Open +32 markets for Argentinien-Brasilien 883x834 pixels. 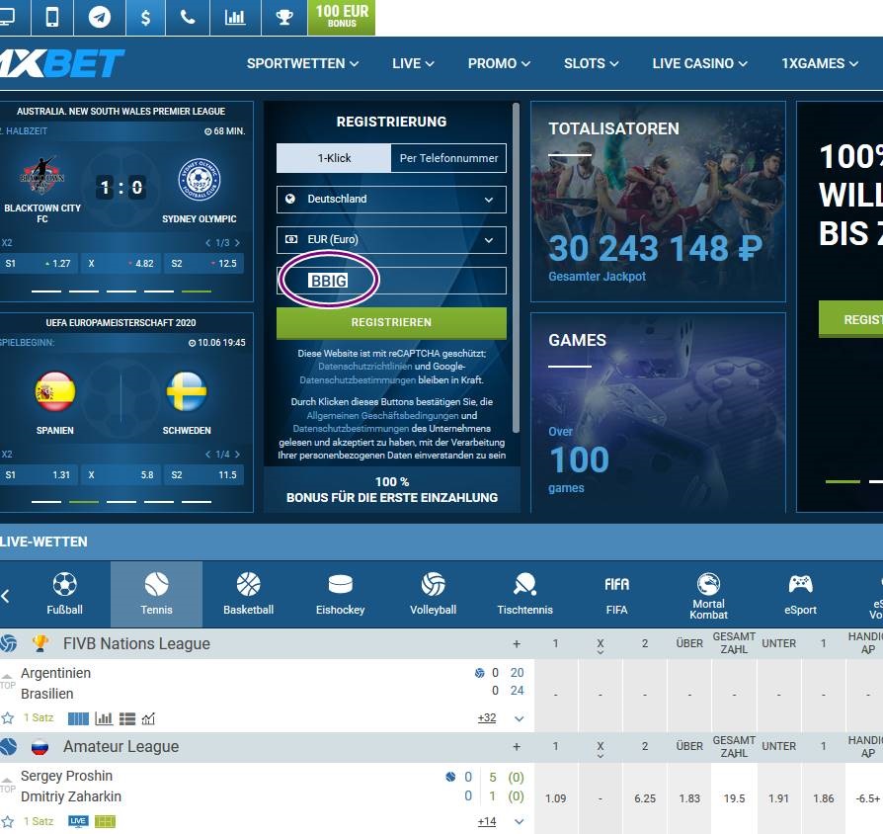click(487, 718)
